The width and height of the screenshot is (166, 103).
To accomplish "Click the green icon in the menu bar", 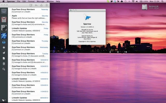I will pos(108,1).
